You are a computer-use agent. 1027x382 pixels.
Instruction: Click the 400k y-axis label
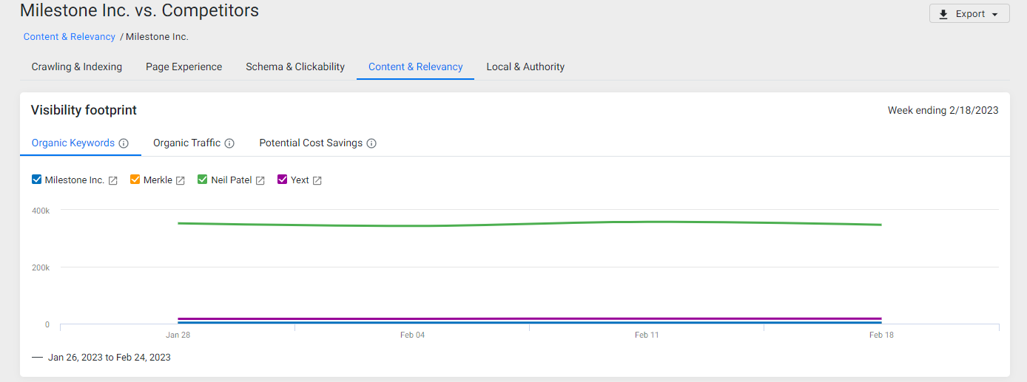click(x=41, y=211)
